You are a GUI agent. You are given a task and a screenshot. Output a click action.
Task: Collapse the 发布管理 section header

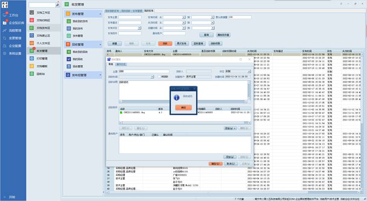tap(100, 13)
